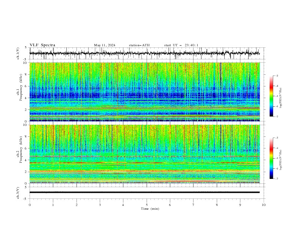The height and width of the screenshot is (230, 297).
Task: Click the ch.2 spectrogram PSD color bar
Action: point(271,158)
